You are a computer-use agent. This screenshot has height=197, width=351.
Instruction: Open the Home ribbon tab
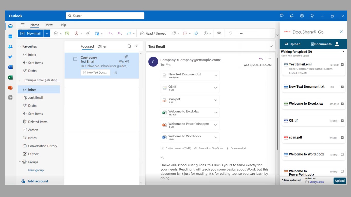(x=35, y=25)
